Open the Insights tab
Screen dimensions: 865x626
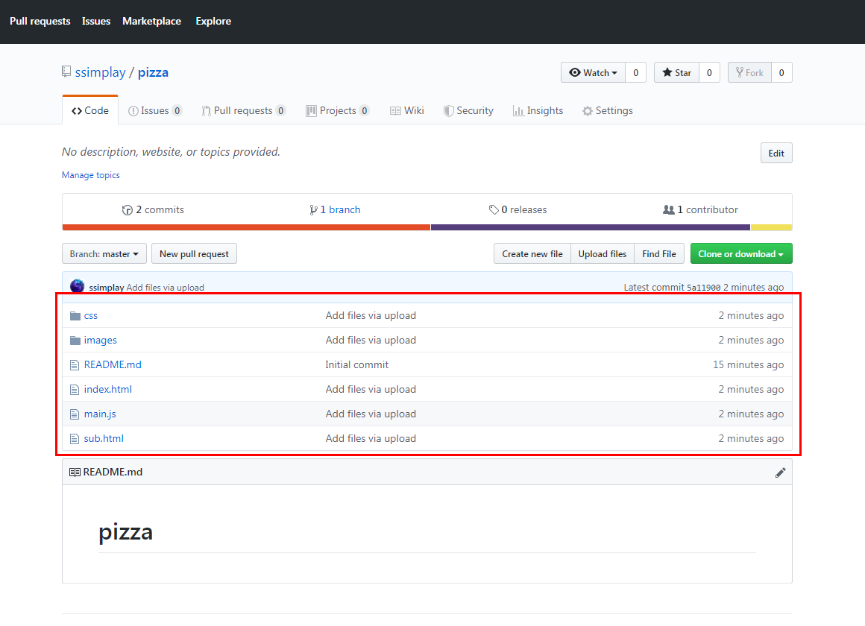pos(538,111)
